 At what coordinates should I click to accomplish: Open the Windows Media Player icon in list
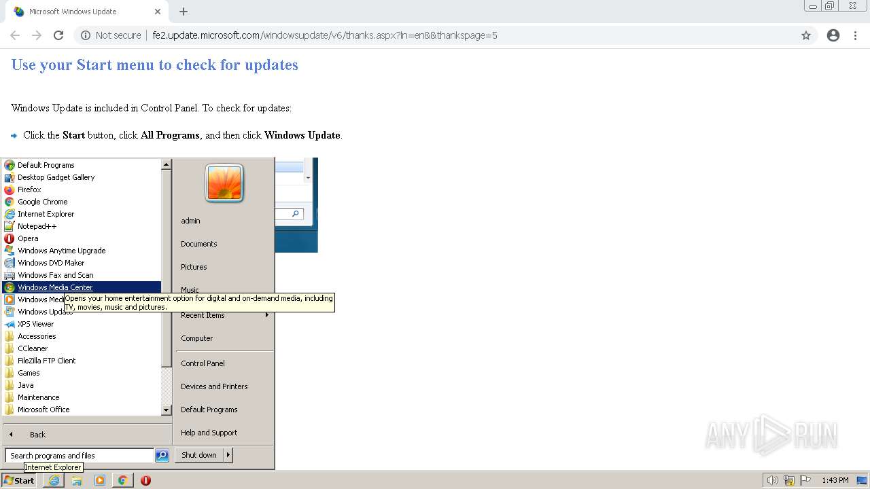10,300
